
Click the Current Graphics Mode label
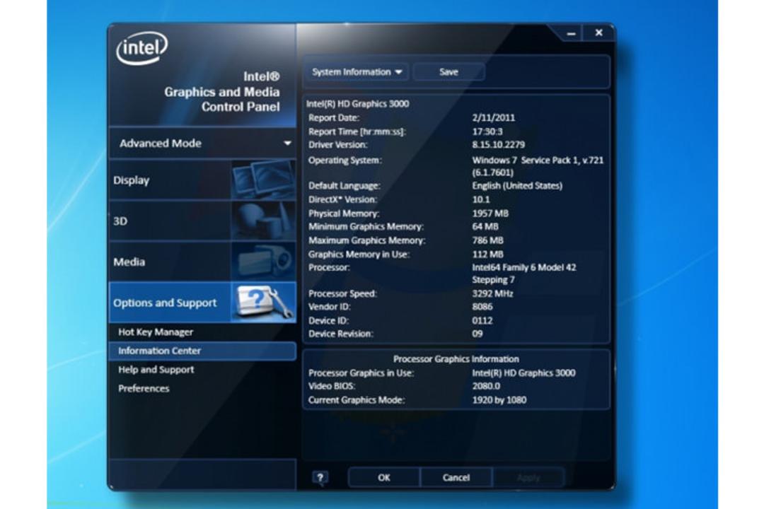pyautogui.click(x=357, y=400)
